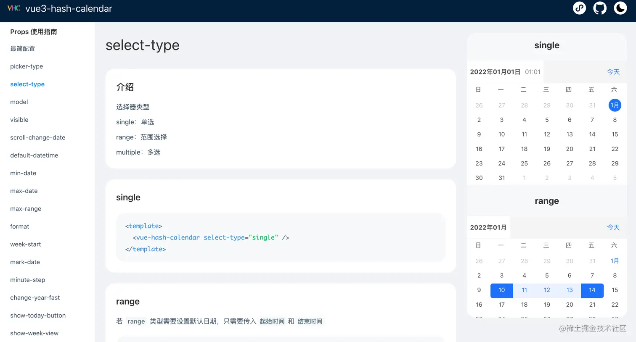Navigate to max-range sidebar entry
The width and height of the screenshot is (636, 342).
tap(26, 209)
